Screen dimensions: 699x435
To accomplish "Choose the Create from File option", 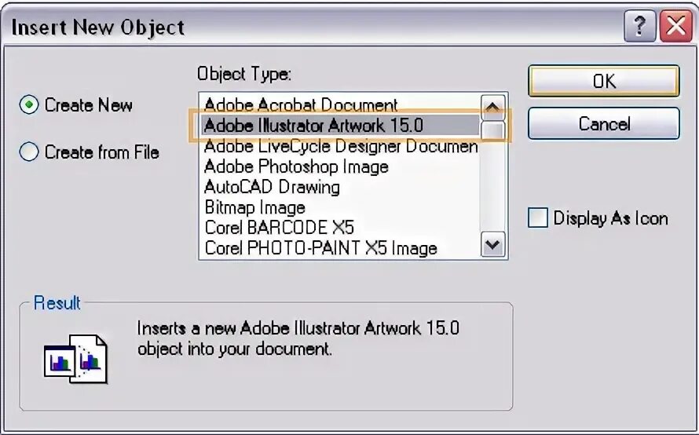I will click(29, 152).
